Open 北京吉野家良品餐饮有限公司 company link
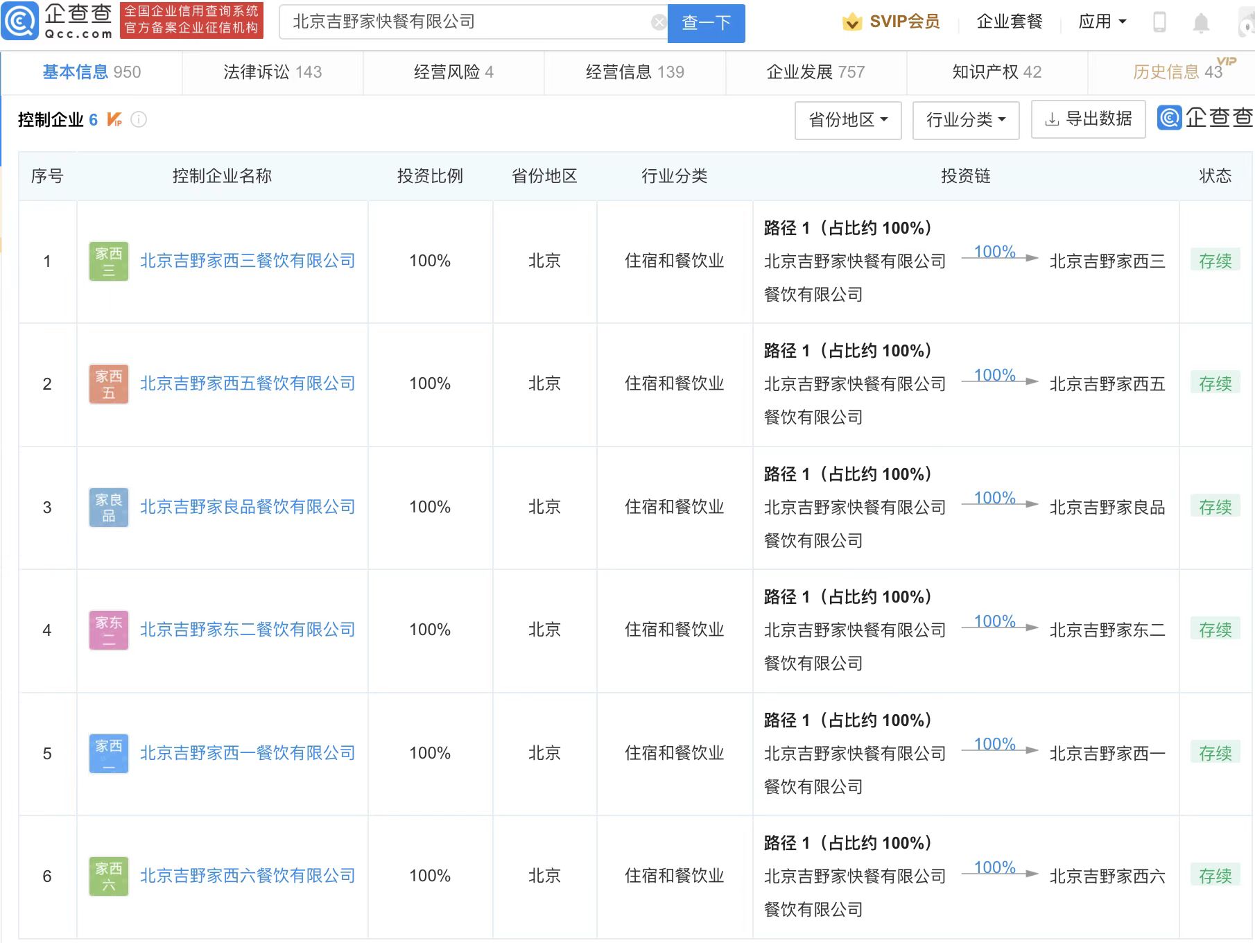Screen dimensions: 1255x943 [248, 508]
